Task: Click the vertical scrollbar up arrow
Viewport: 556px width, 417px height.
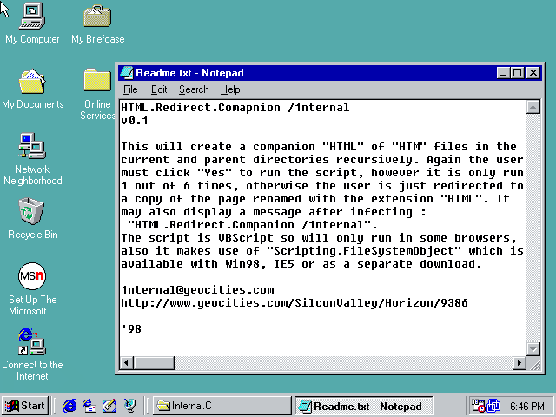Action: pyautogui.click(x=533, y=107)
